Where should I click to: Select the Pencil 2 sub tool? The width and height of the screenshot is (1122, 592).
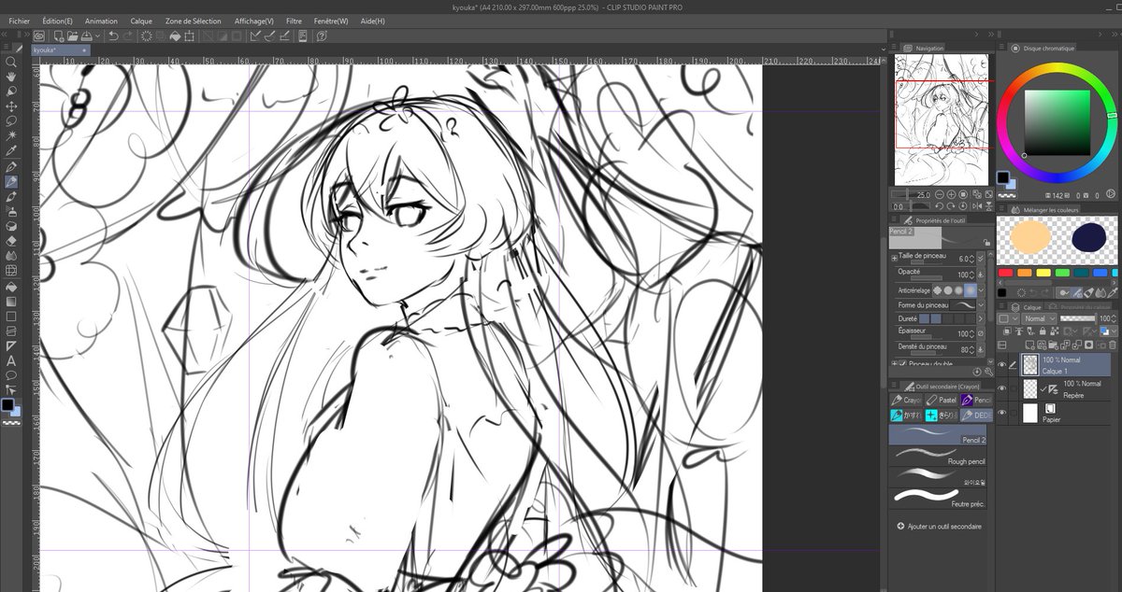[x=938, y=433]
